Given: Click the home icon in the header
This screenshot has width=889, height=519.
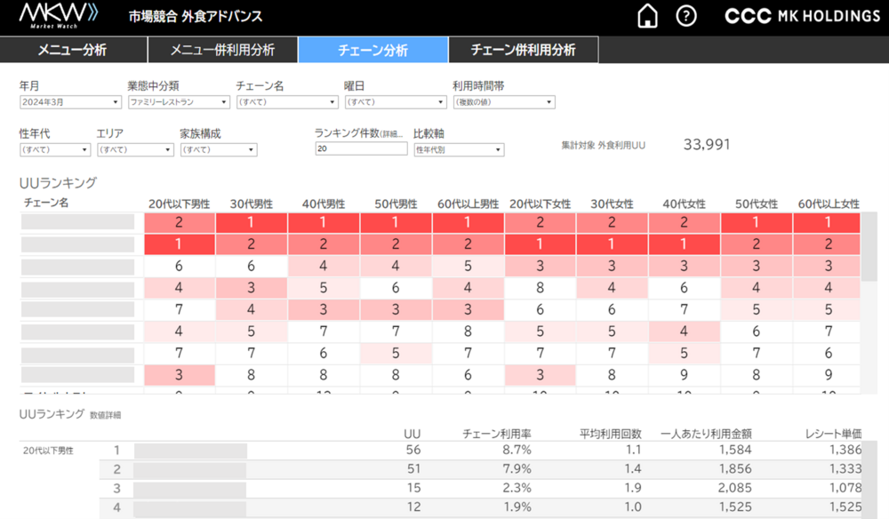Looking at the screenshot, I should coord(648,15).
